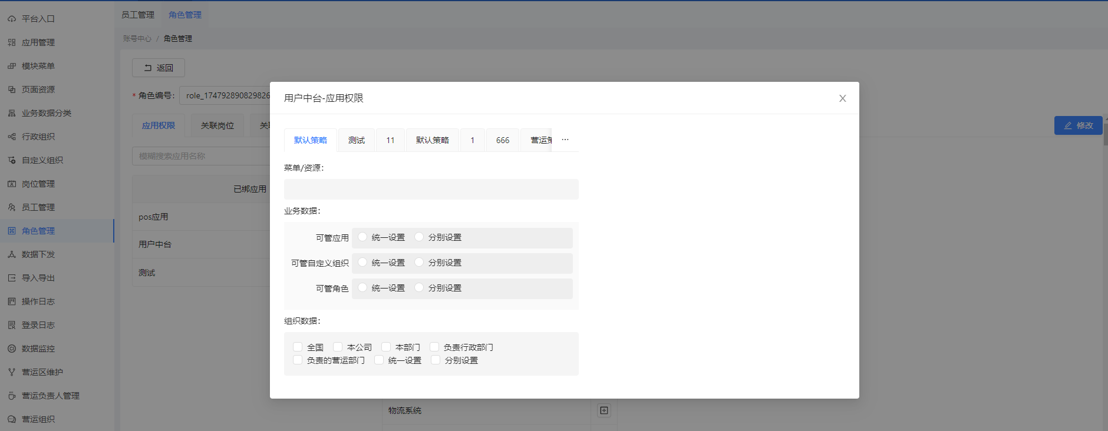
Task: Select 统一设置 radio for 可管角色
Action: click(362, 287)
